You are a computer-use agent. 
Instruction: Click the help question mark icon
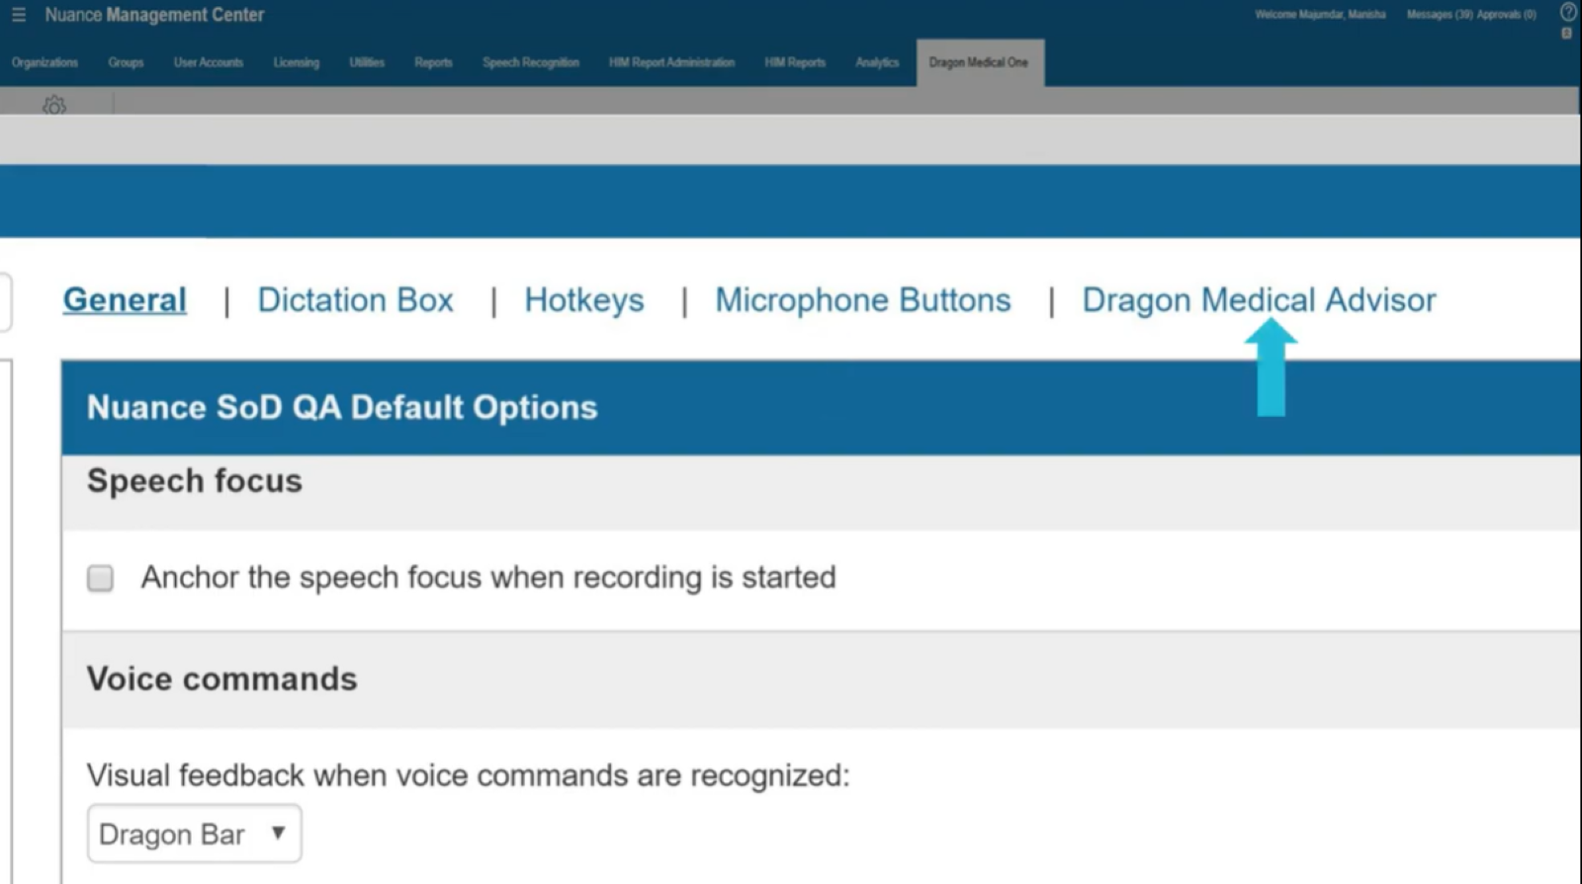(x=1568, y=13)
